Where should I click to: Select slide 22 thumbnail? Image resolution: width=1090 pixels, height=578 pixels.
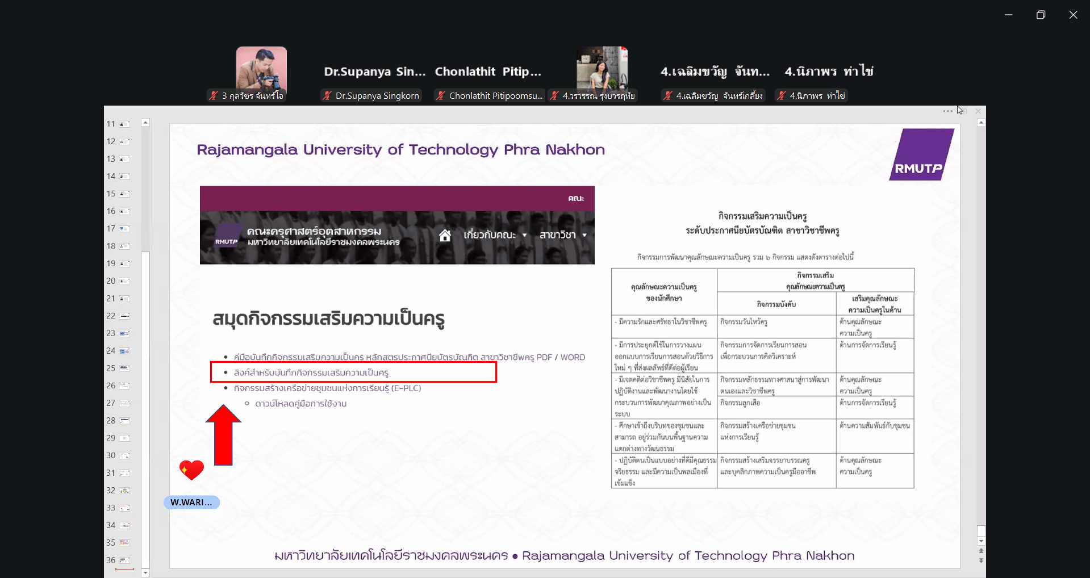coord(125,316)
